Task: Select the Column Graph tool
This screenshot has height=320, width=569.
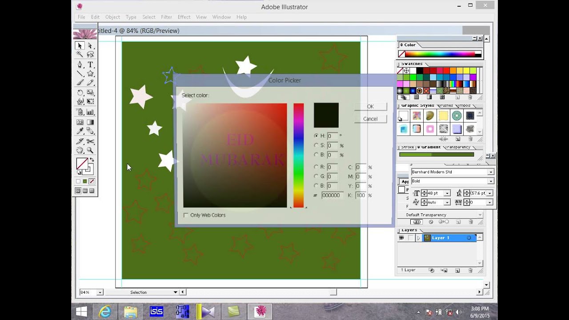Action: [x=90, y=112]
